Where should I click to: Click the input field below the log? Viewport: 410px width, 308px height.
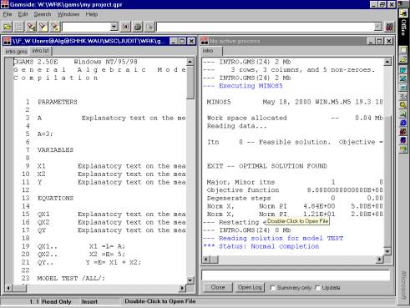pyautogui.click(x=296, y=275)
